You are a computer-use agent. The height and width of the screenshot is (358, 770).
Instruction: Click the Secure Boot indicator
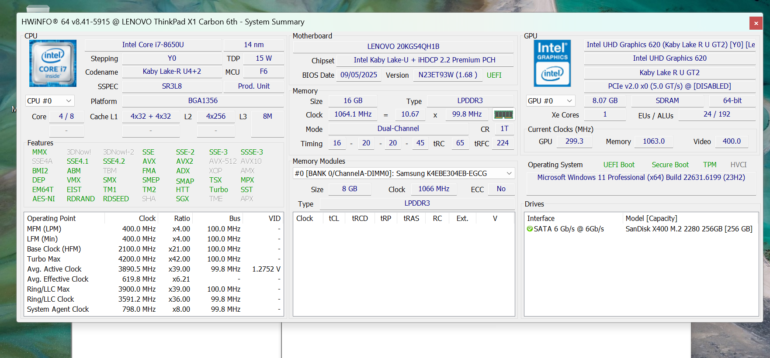pos(670,165)
